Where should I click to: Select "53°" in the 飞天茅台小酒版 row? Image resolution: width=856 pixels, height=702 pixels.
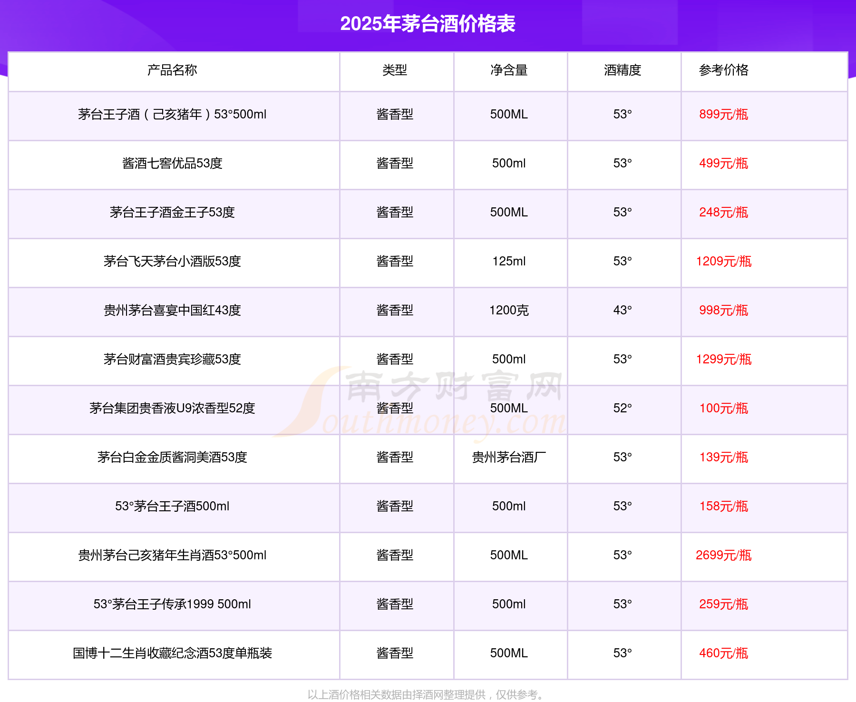(623, 261)
